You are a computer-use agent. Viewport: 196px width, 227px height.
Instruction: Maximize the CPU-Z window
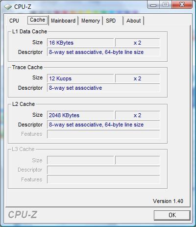pyautogui.click(x=166, y=4)
